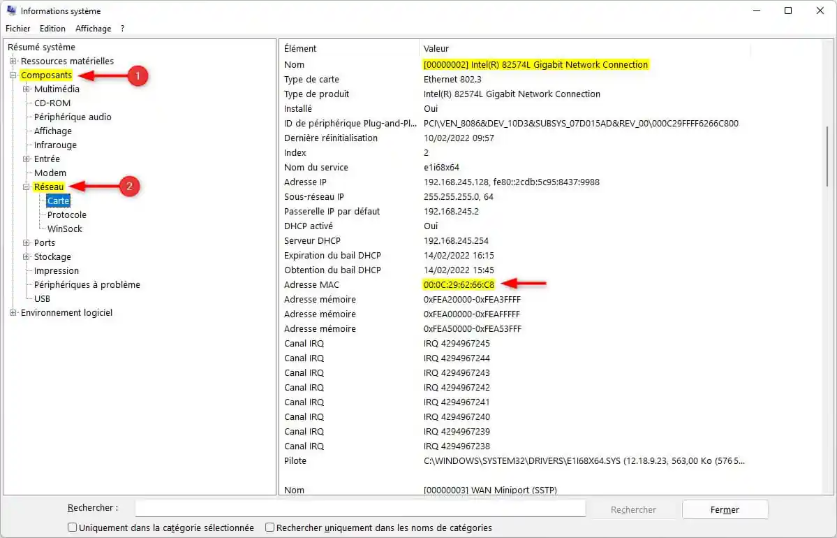This screenshot has height=538, width=837.
Task: Select Ethernet 802.3 Type de carte value
Action: click(452, 79)
